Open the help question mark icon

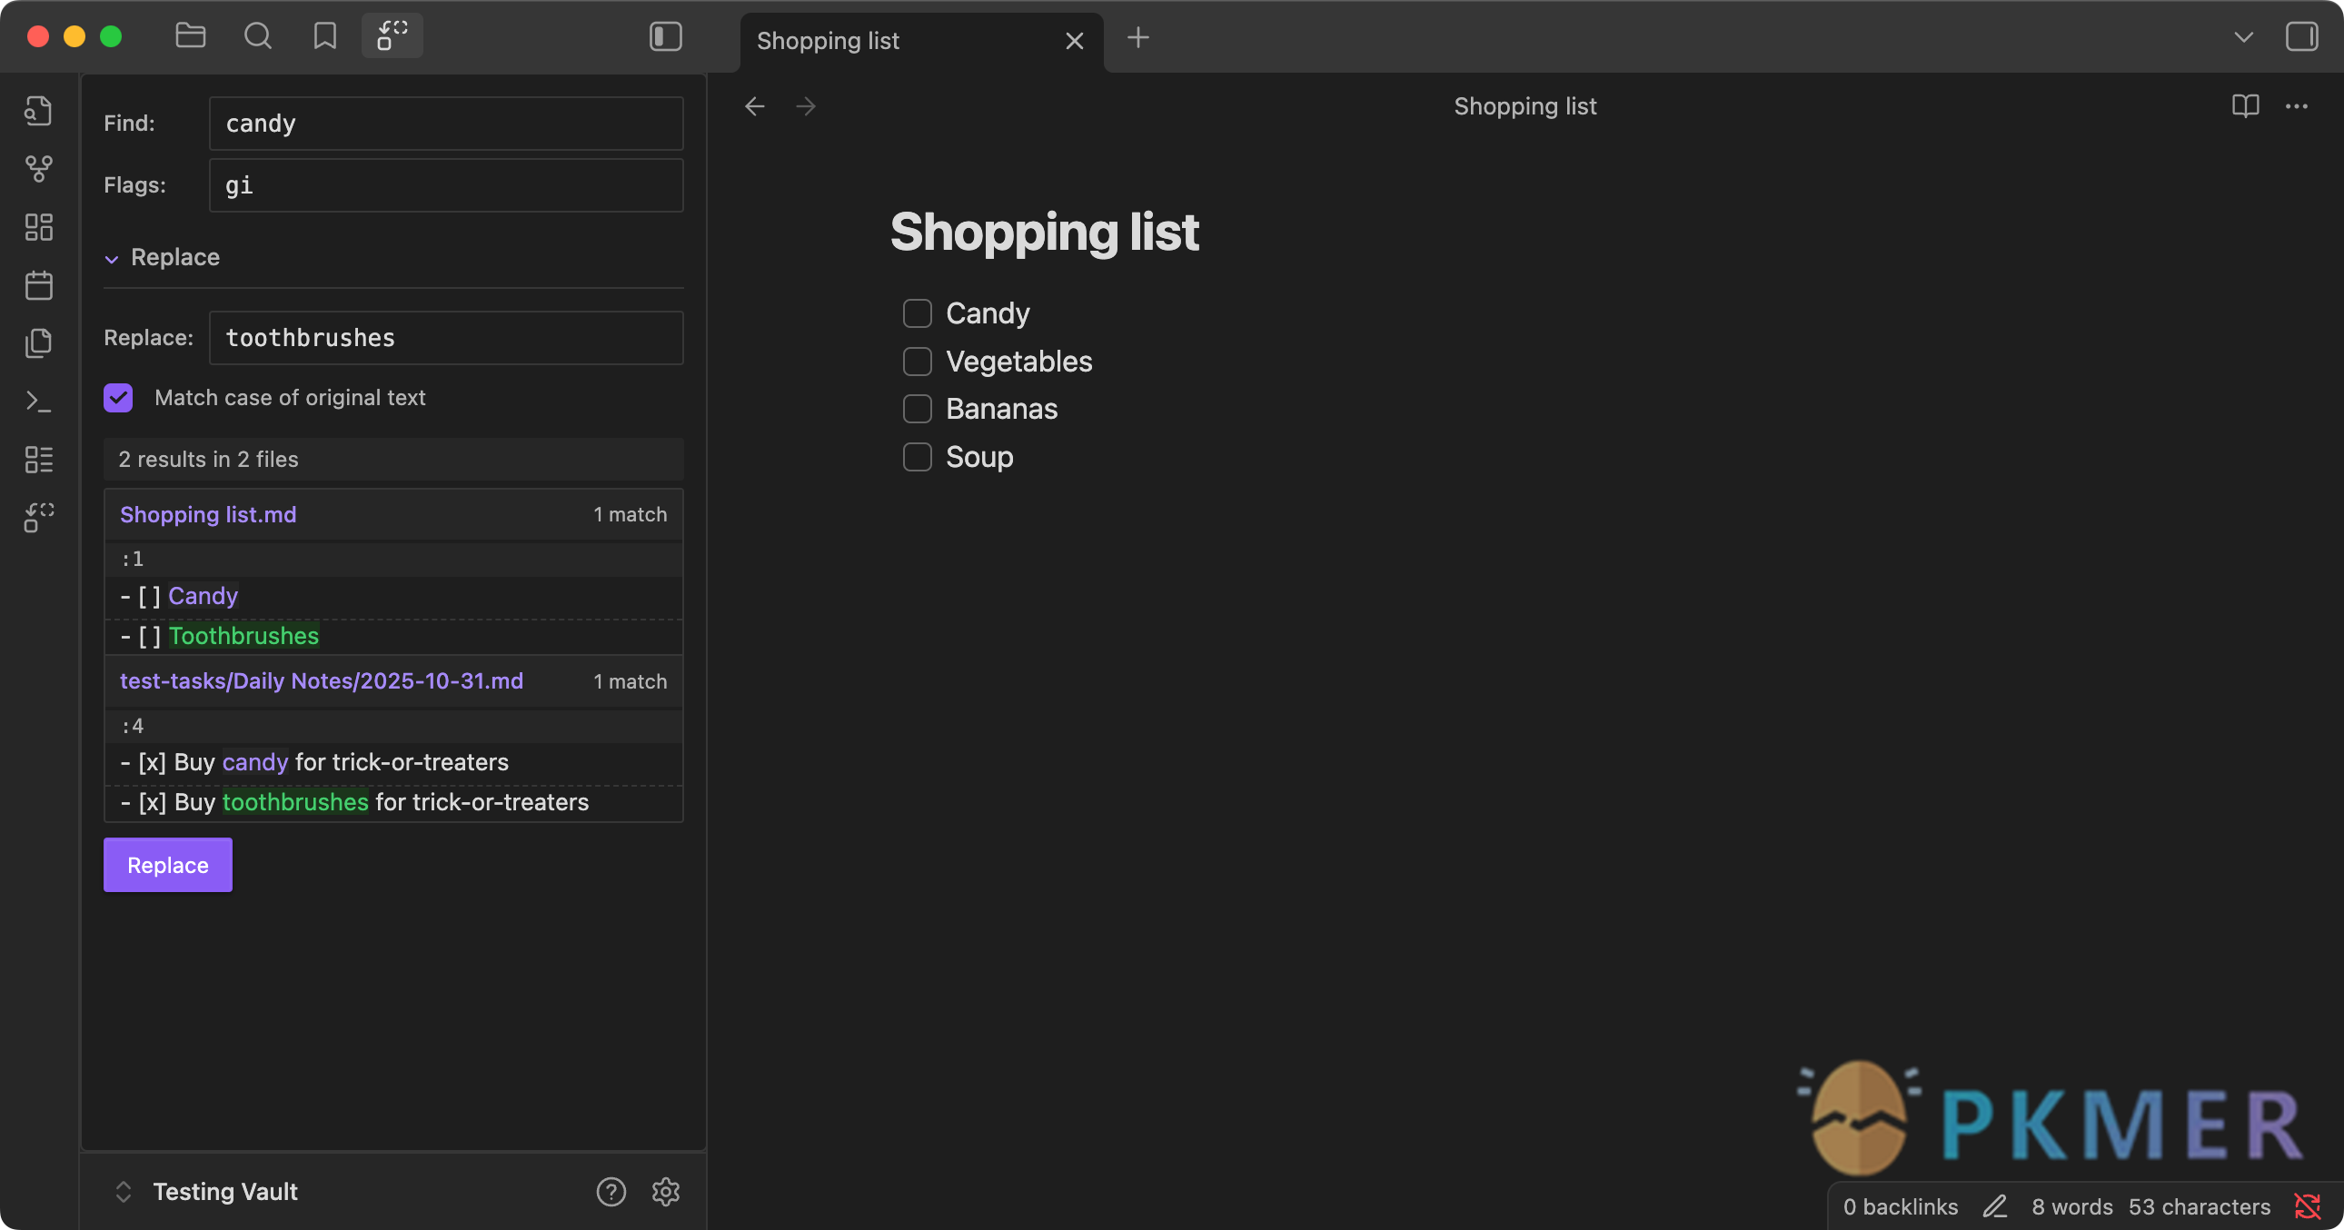click(x=611, y=1191)
